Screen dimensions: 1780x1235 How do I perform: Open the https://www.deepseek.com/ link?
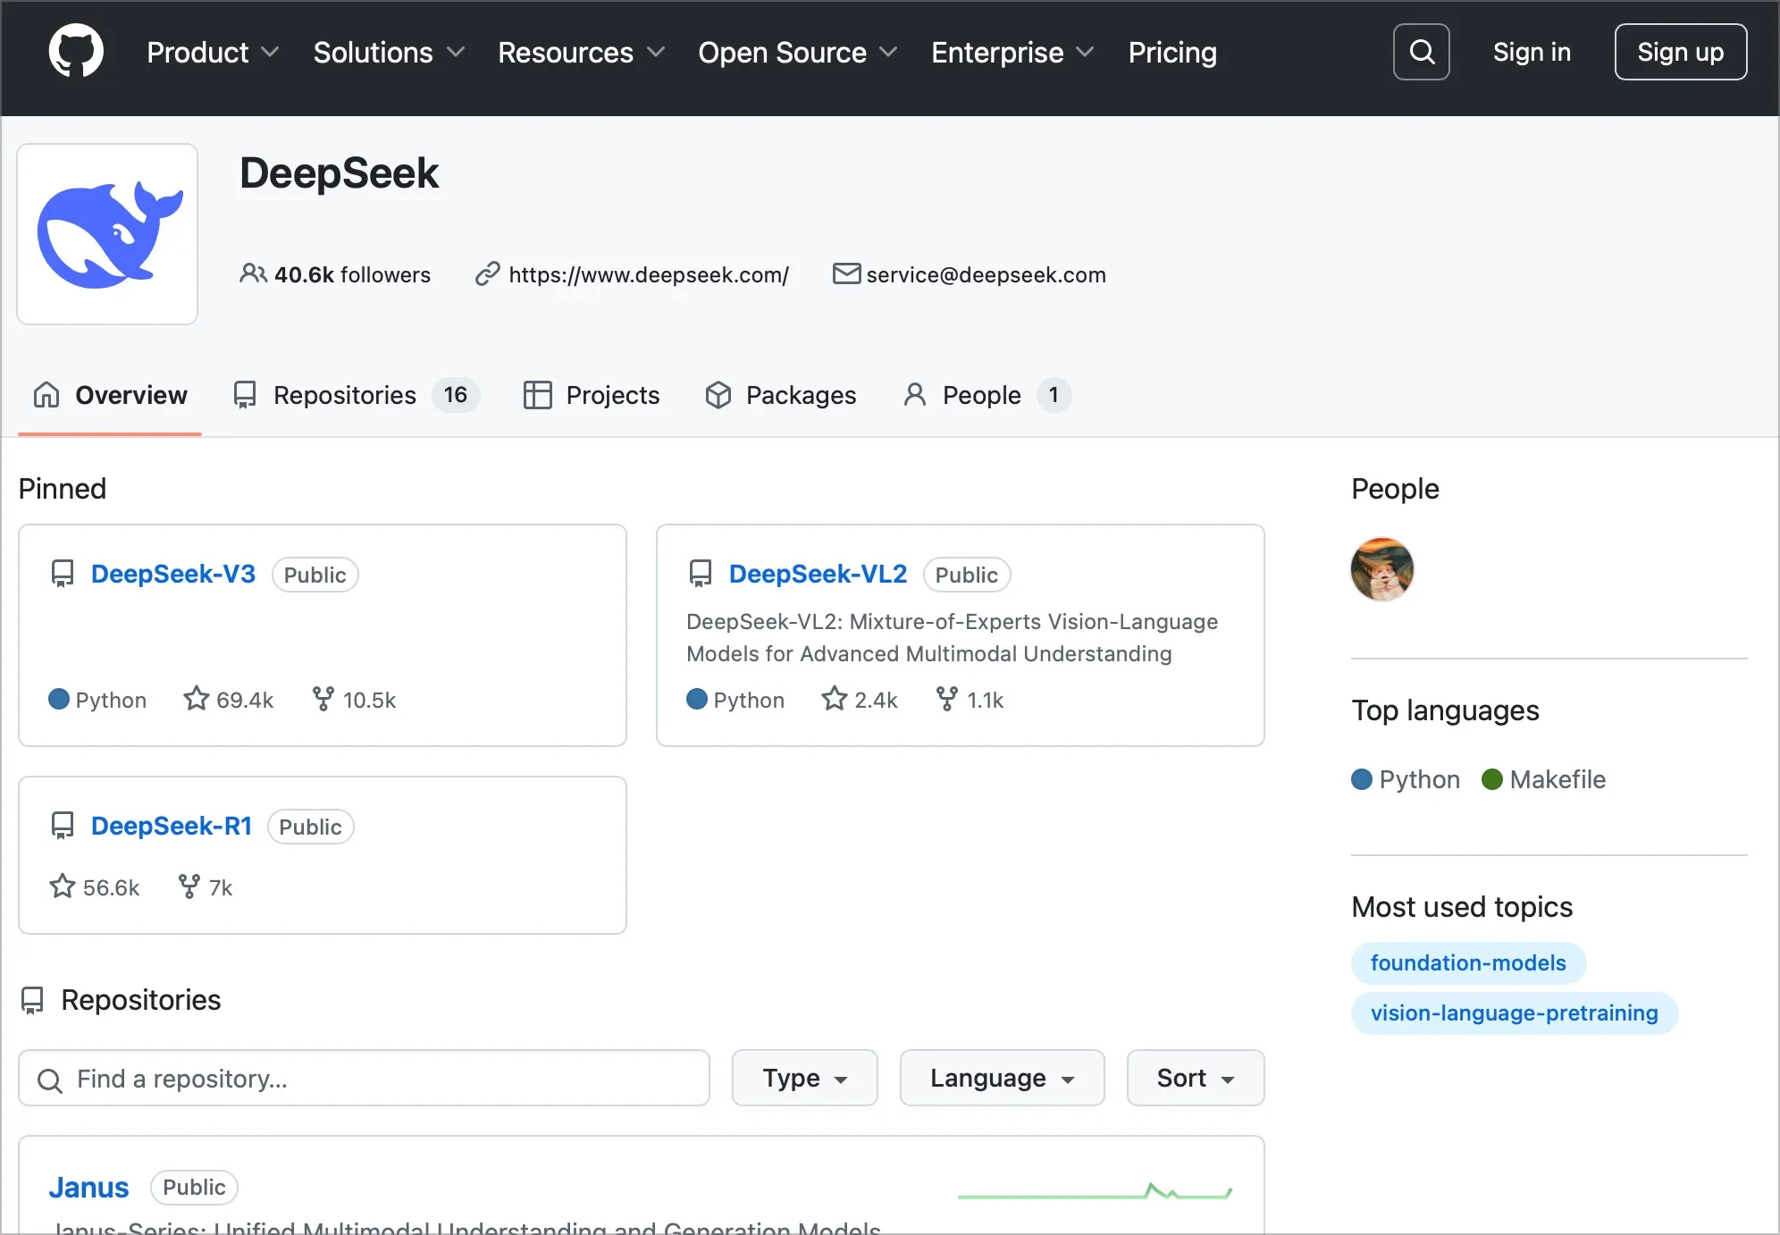point(649,274)
